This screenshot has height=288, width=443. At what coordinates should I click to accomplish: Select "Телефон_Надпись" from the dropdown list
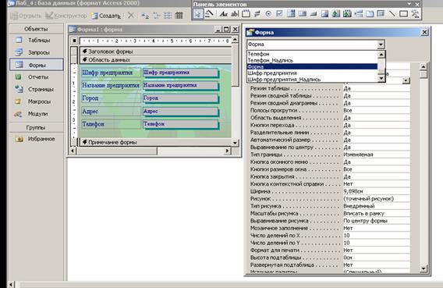pos(271,60)
